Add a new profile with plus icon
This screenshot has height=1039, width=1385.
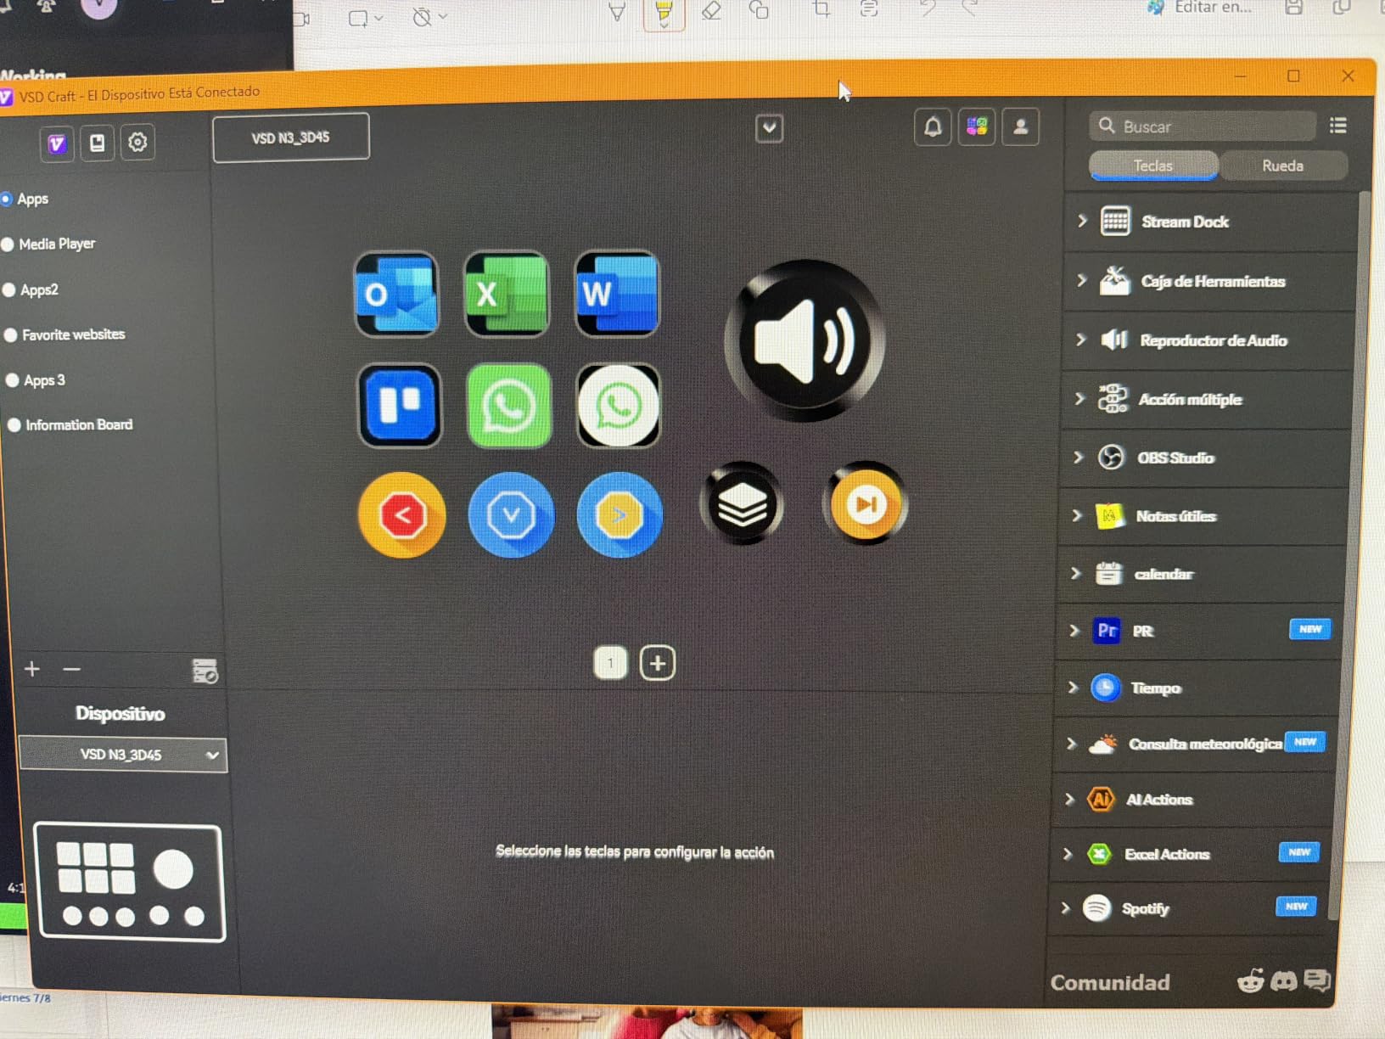32,669
